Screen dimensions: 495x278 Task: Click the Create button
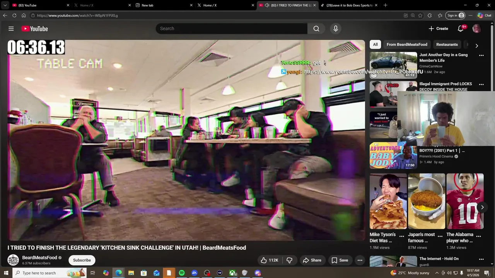click(438, 29)
